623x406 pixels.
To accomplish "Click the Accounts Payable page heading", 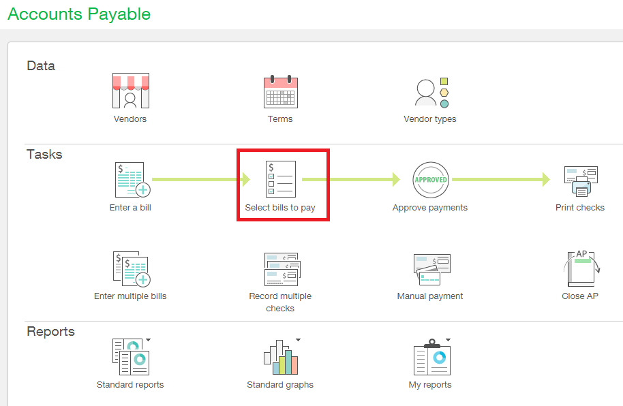I will point(79,14).
